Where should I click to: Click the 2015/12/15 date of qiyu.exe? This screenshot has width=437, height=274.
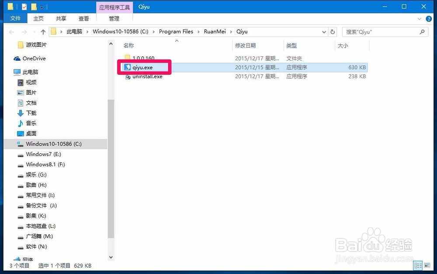[x=257, y=67]
